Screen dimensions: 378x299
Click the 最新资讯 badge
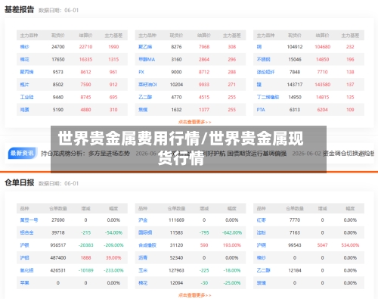click(22, 153)
